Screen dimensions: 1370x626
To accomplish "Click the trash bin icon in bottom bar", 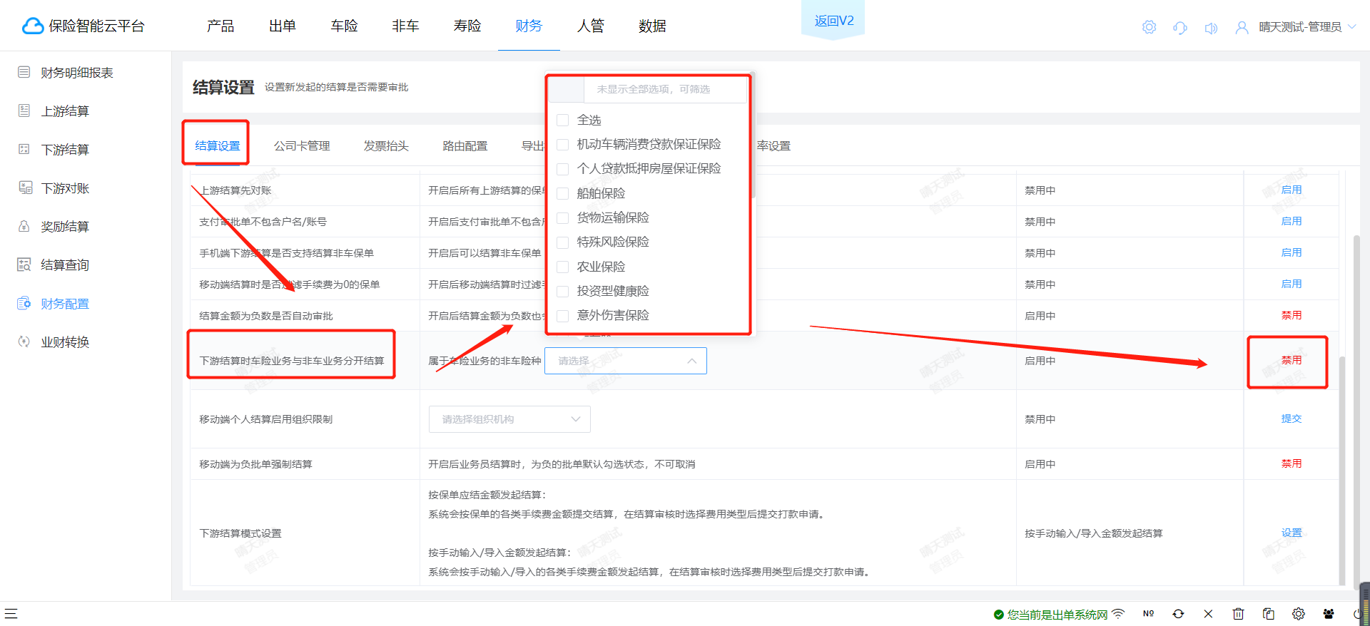I will point(1238,614).
